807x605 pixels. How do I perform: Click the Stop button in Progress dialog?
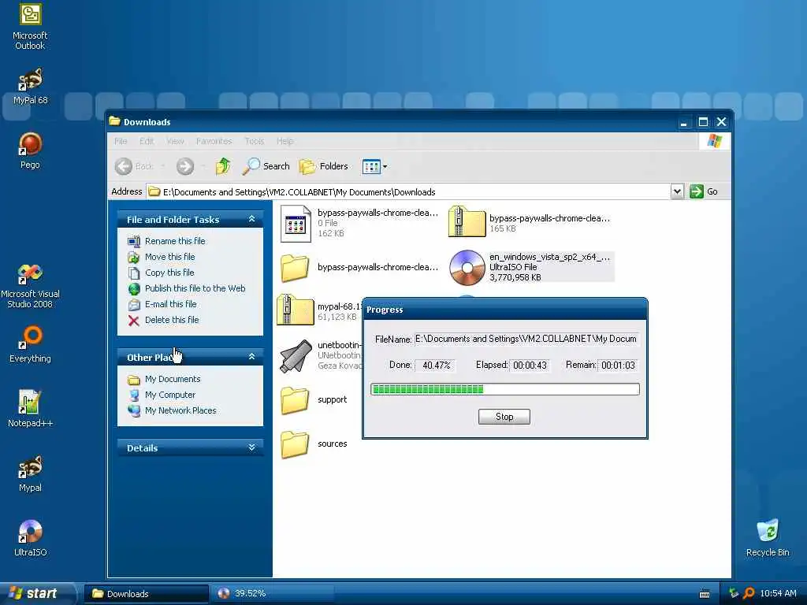point(504,417)
